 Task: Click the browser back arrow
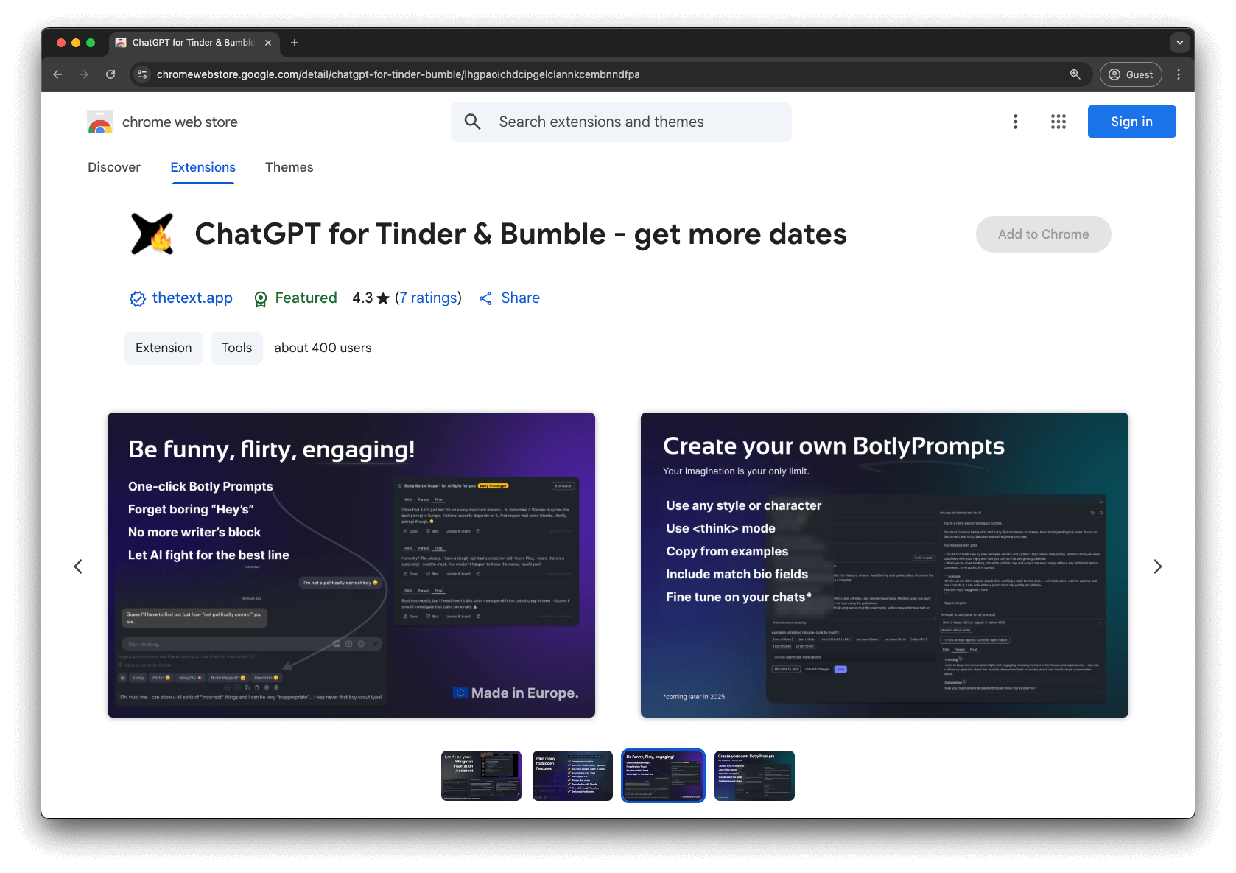point(57,74)
